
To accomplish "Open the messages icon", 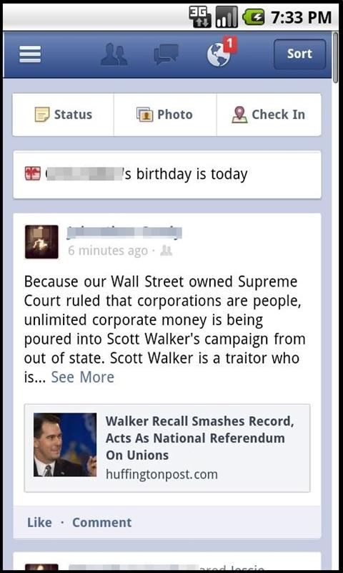I will 166,54.
